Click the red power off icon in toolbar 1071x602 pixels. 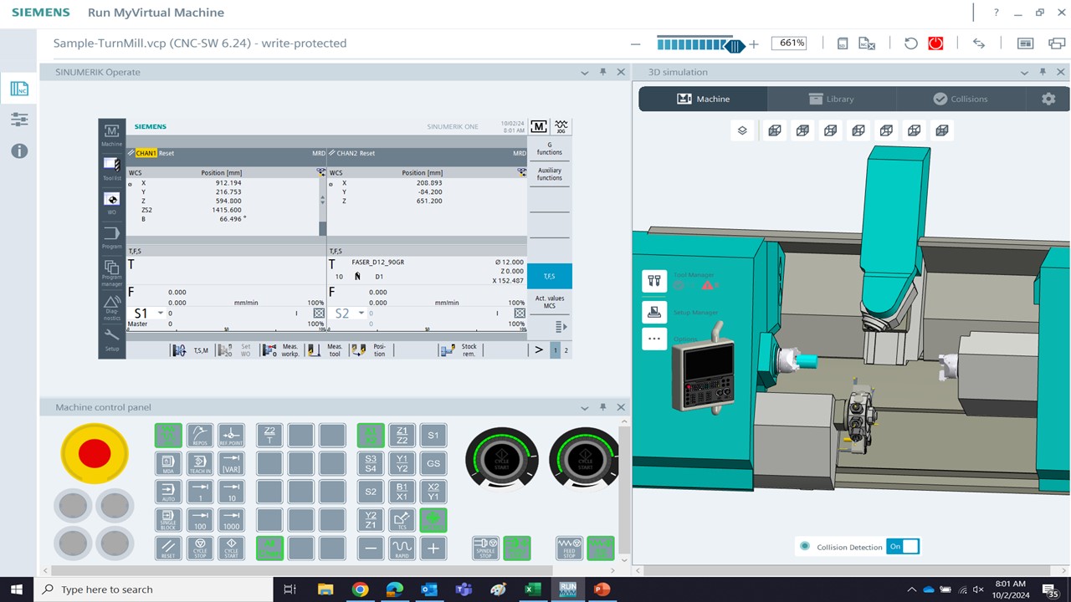pos(935,43)
